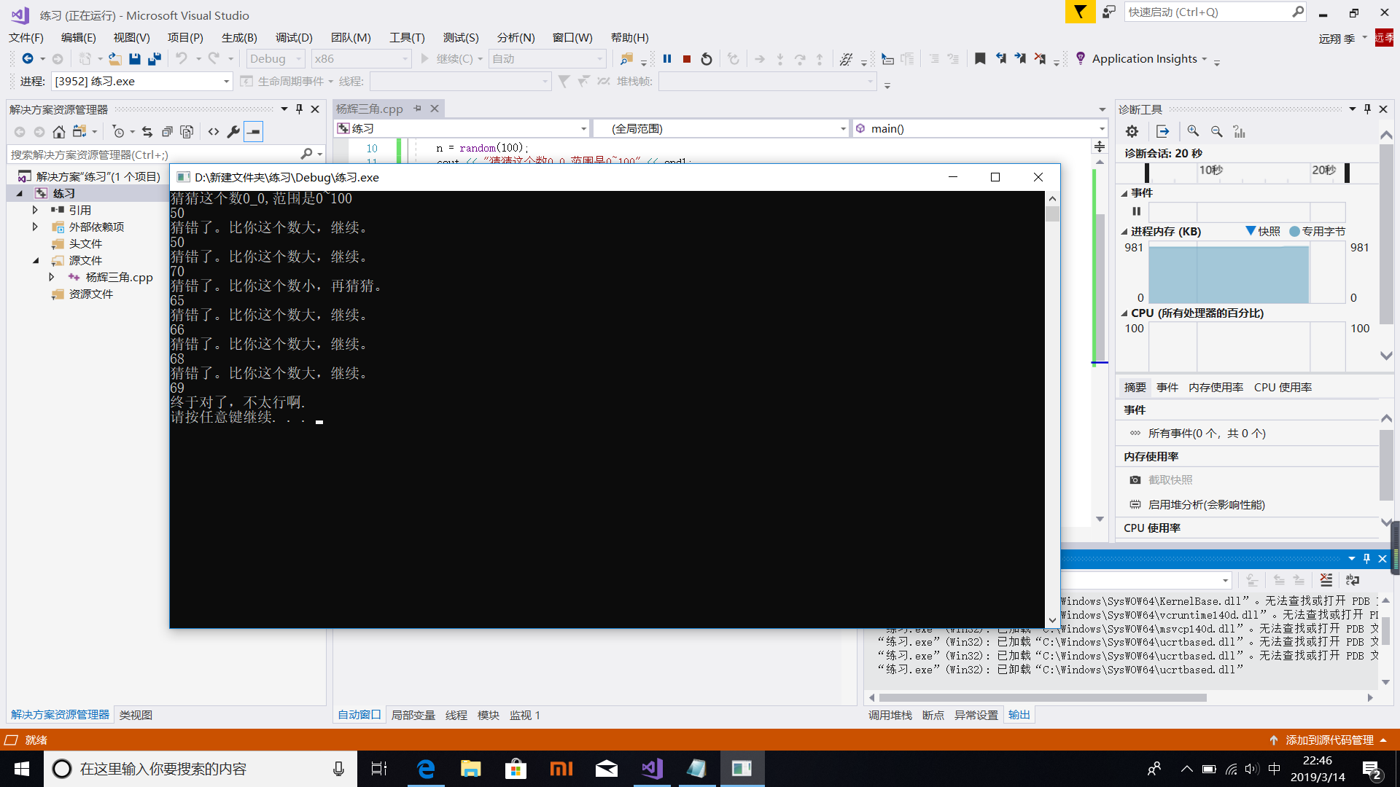Collapse the 源文件 source files folder

coord(36,260)
